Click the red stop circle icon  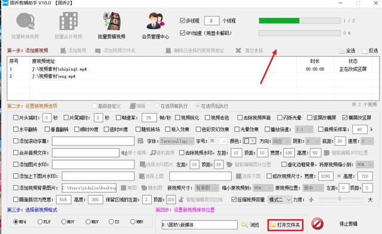point(317,224)
